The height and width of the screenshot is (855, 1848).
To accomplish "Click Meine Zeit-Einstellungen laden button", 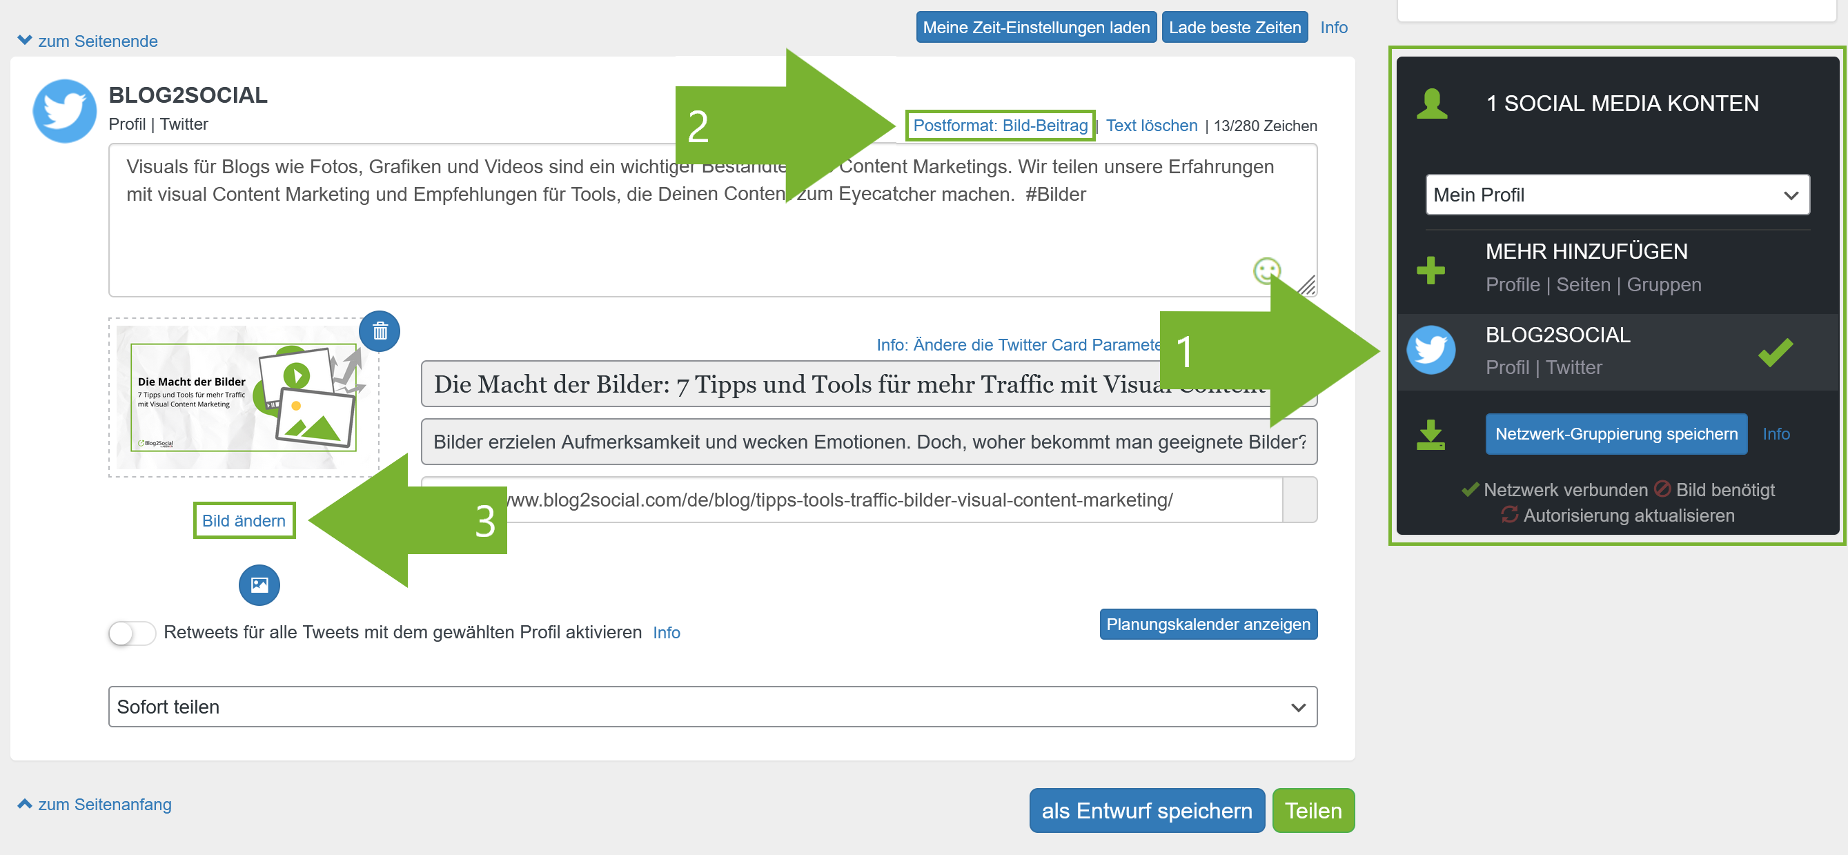I will tap(1036, 27).
